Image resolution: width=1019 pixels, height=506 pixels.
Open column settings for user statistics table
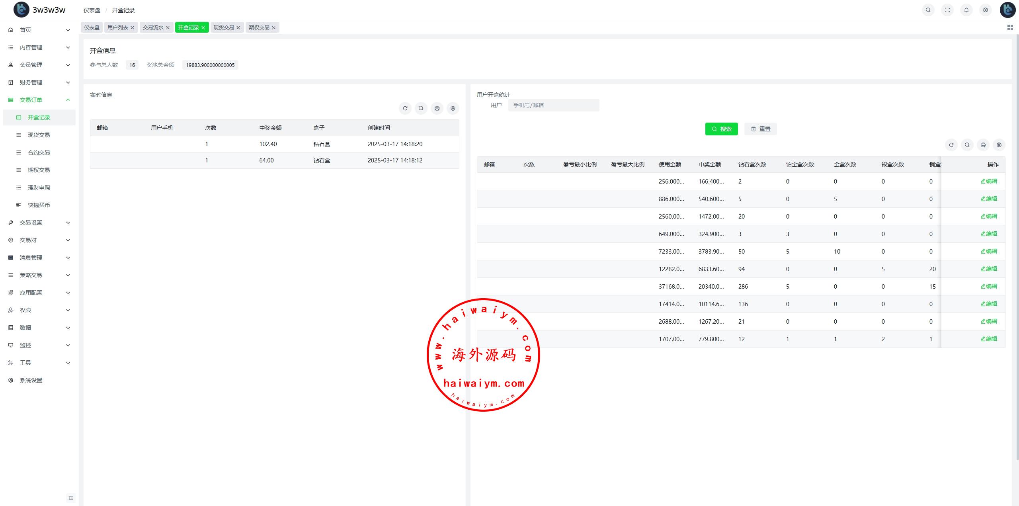point(999,145)
